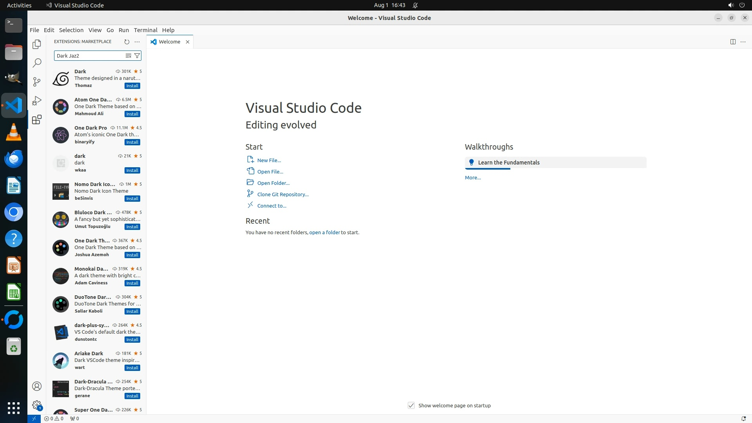Select the Welcome editor tab
752x423 pixels.
click(x=169, y=42)
